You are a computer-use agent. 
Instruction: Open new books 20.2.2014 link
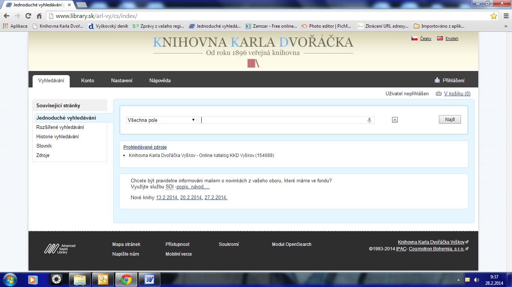pos(192,198)
